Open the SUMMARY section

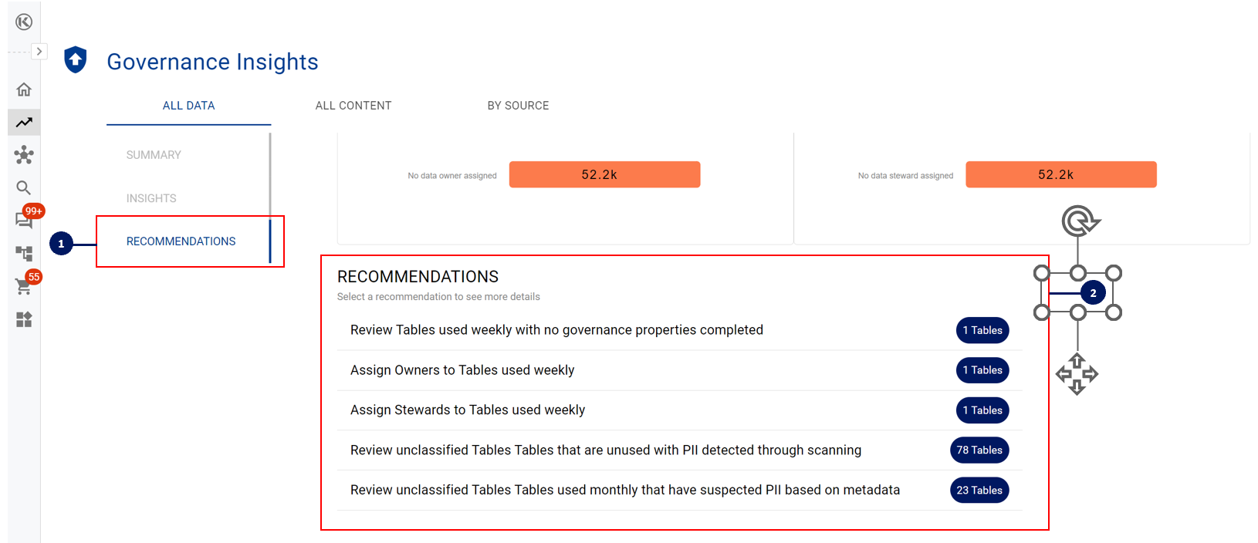pyautogui.click(x=154, y=155)
